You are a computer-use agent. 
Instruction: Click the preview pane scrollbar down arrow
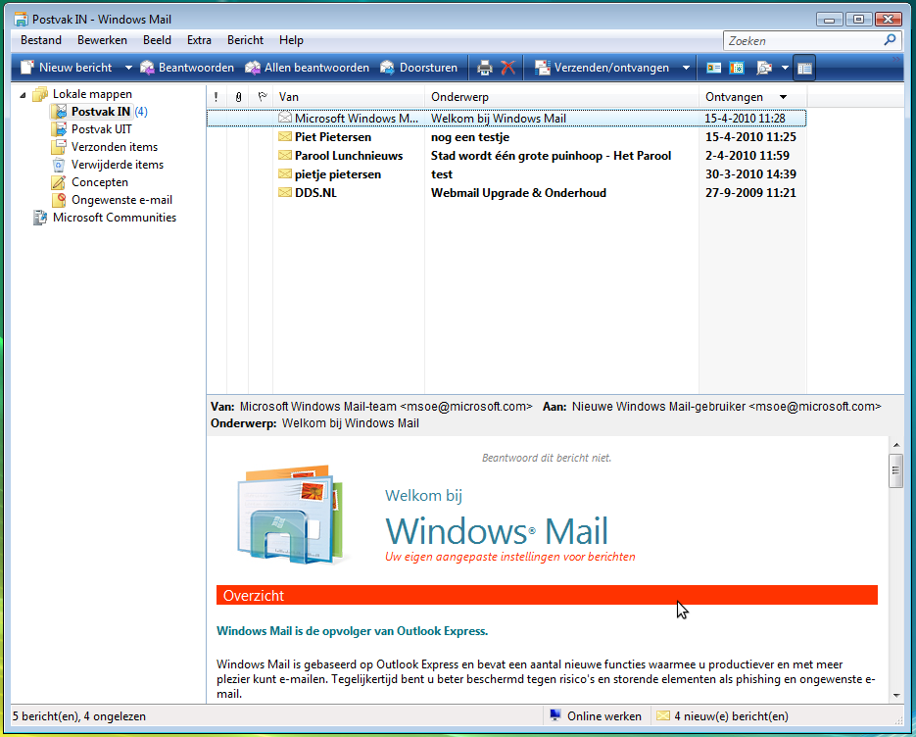click(896, 696)
